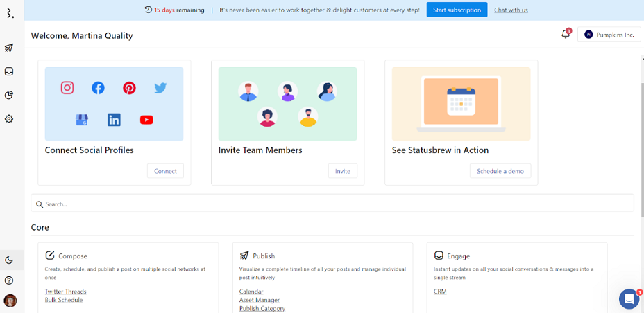Screen dimensions: 644x313
Task: Open the notifications bell
Action: coord(566,34)
